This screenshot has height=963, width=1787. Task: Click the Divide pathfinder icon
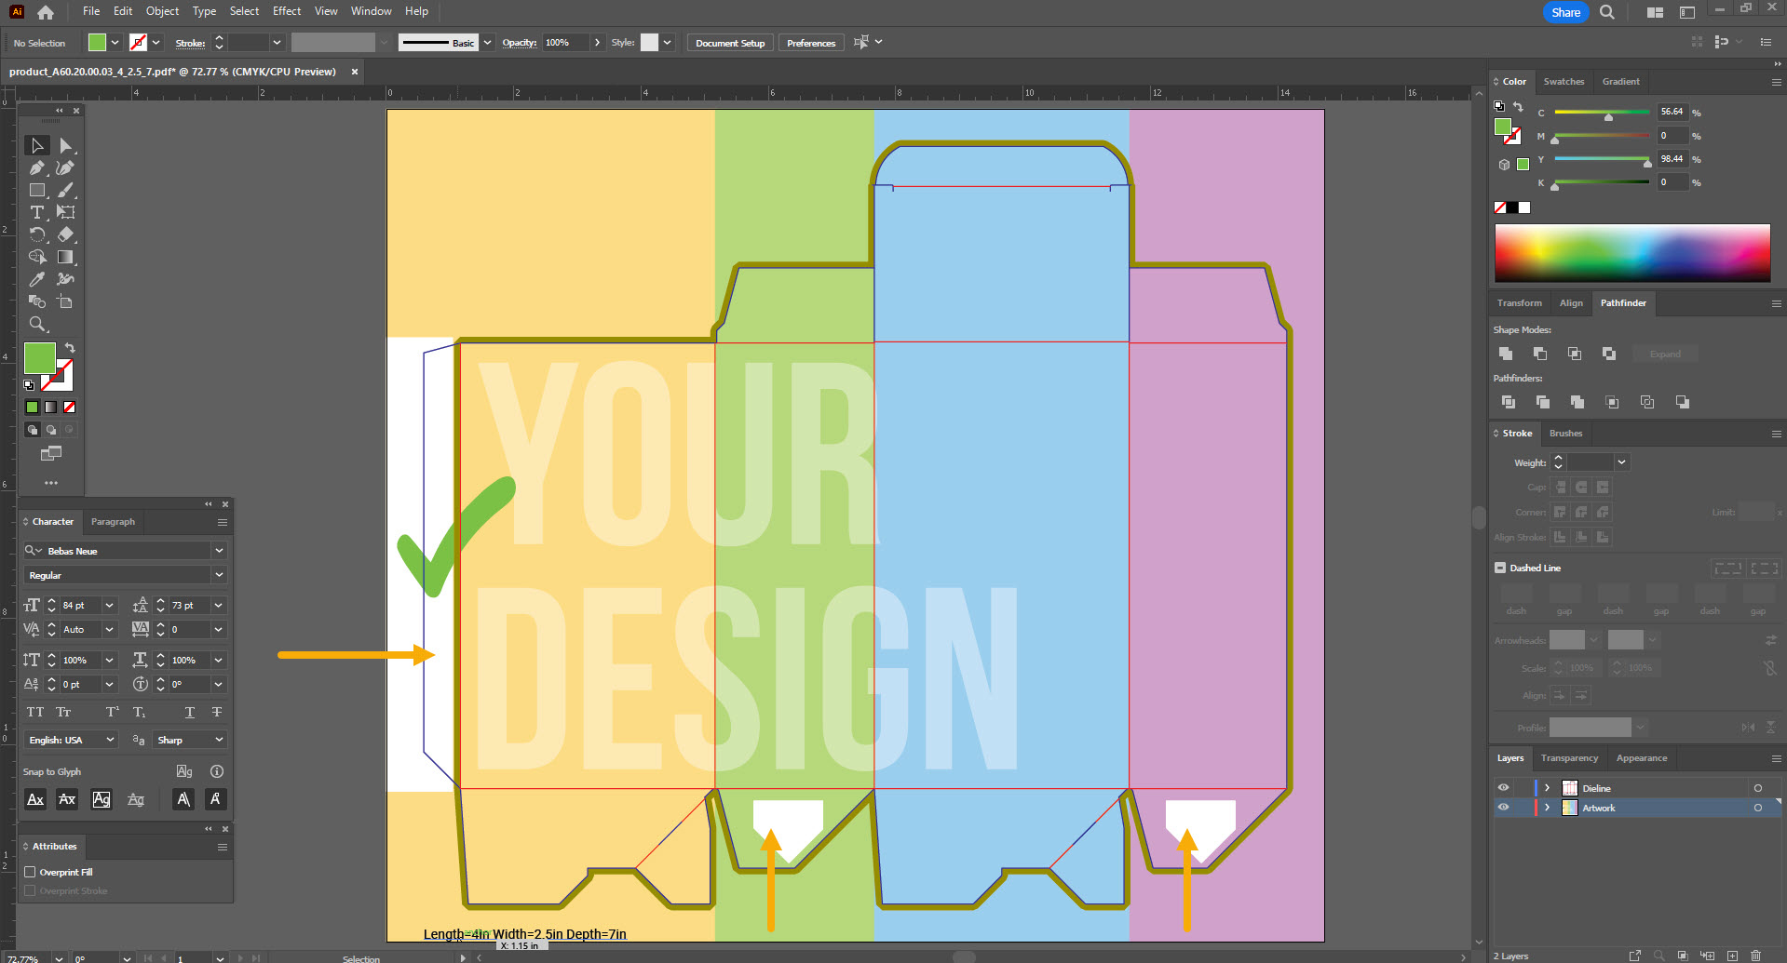(1509, 402)
